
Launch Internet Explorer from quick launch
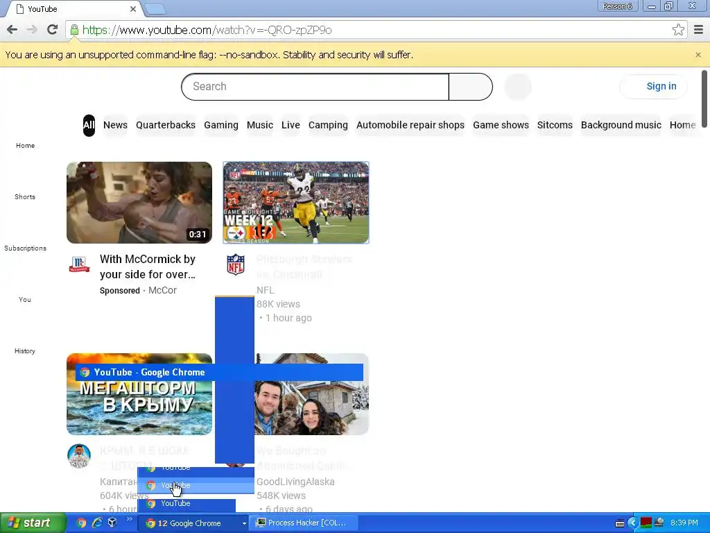97,523
